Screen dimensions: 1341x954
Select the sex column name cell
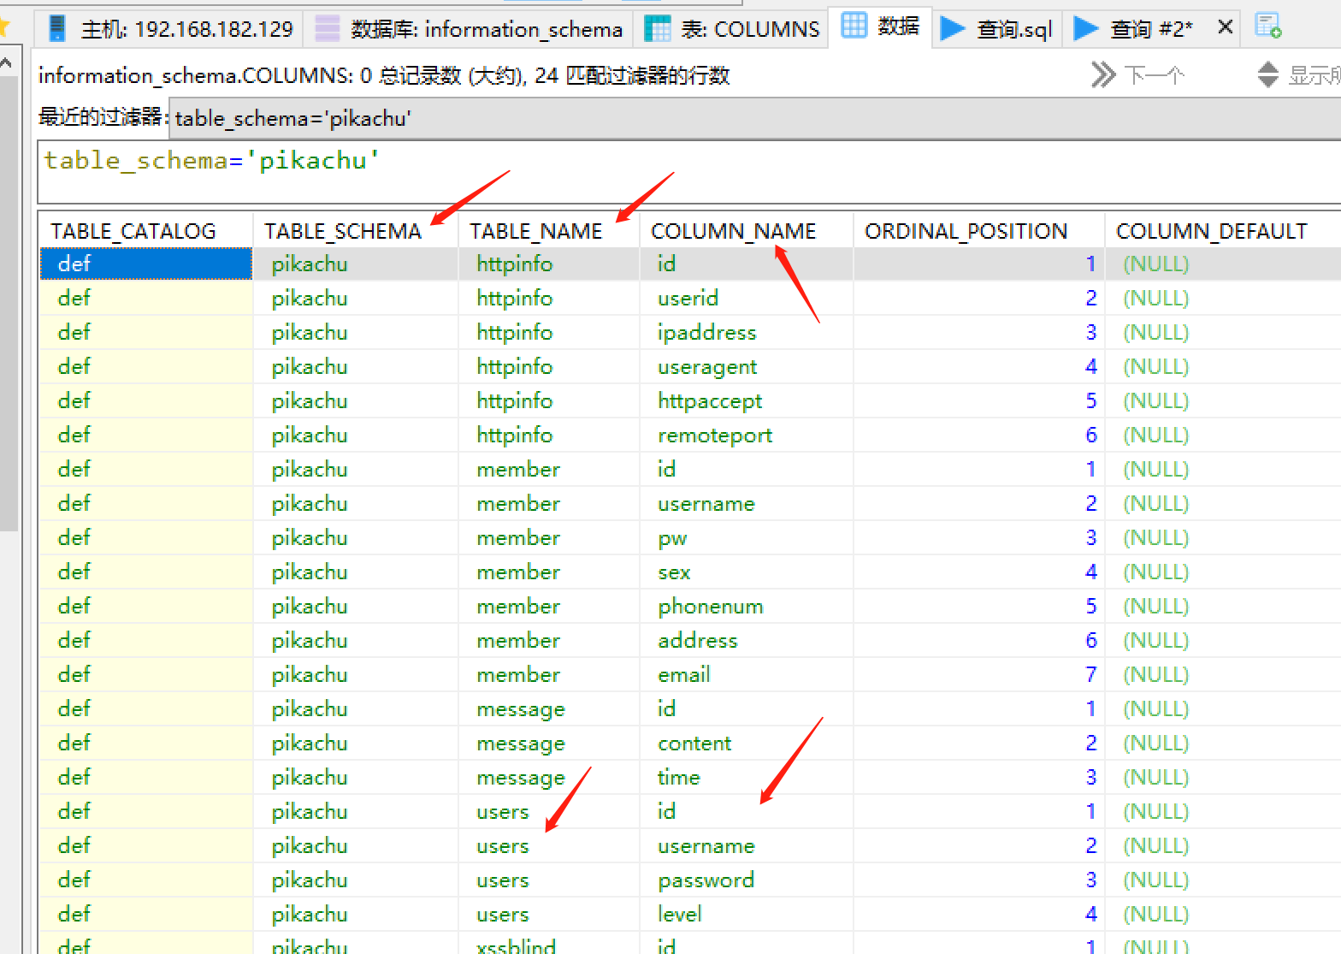746,572
